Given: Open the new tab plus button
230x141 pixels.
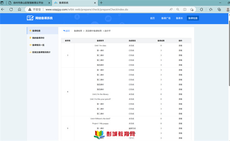Looking at the screenshot, I should (101, 3).
